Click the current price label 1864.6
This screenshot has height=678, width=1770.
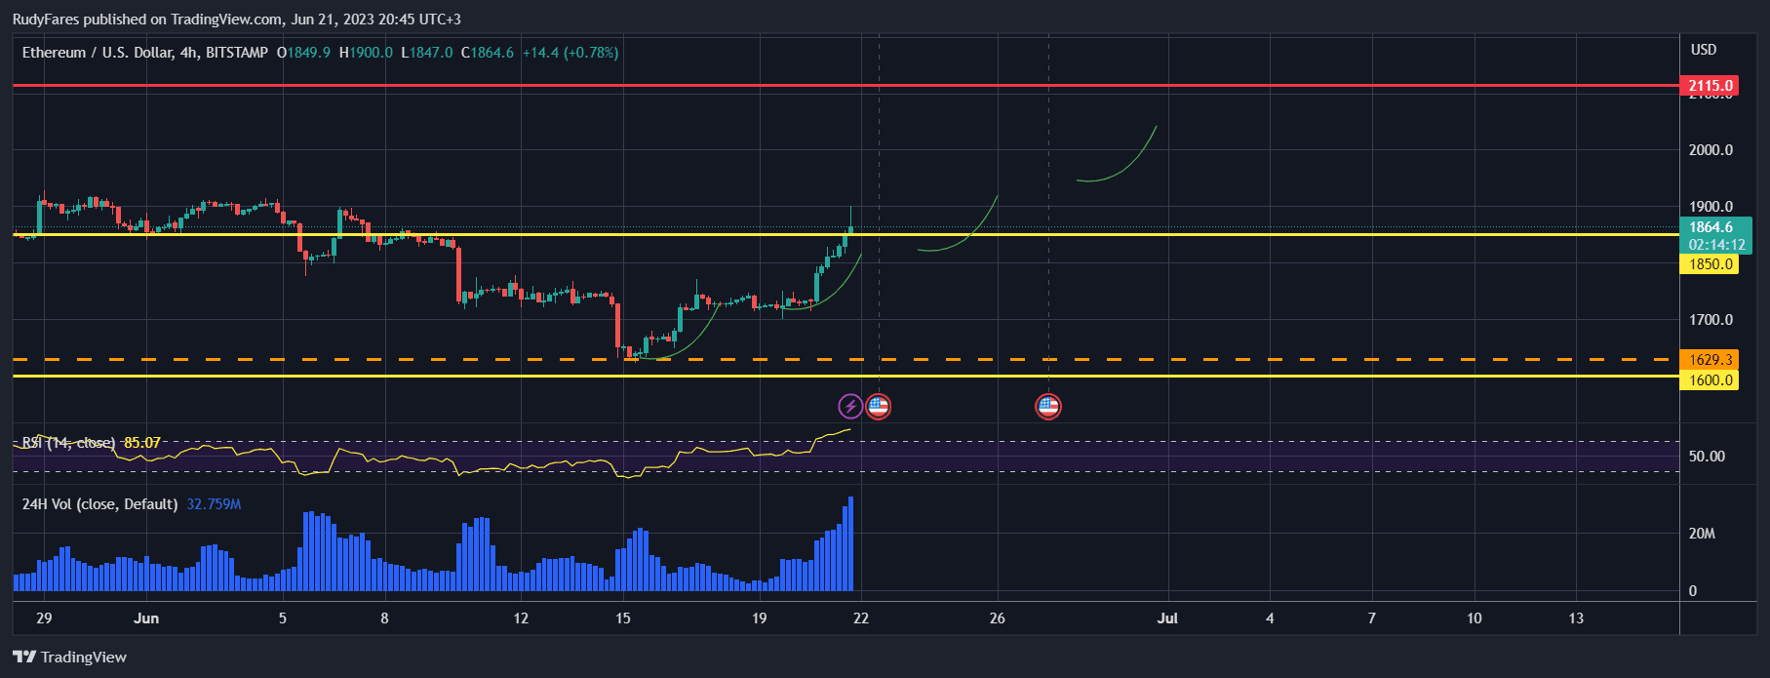pos(1711,227)
